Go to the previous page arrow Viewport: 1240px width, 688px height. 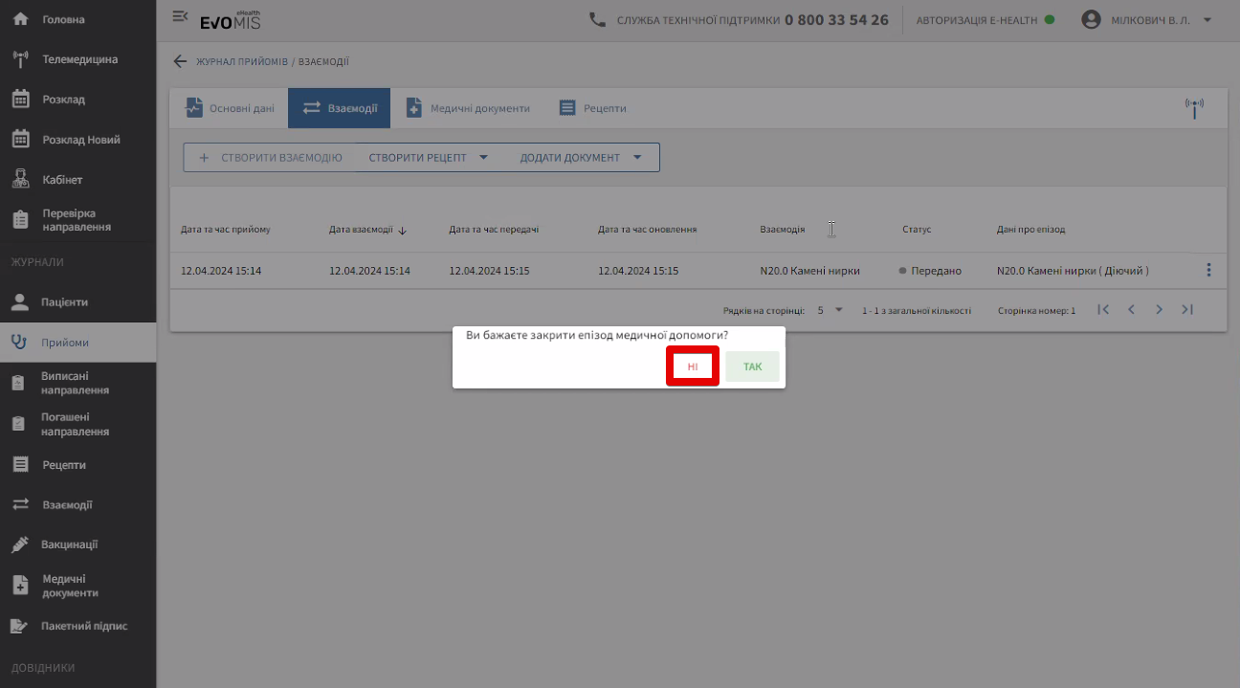tap(1131, 310)
